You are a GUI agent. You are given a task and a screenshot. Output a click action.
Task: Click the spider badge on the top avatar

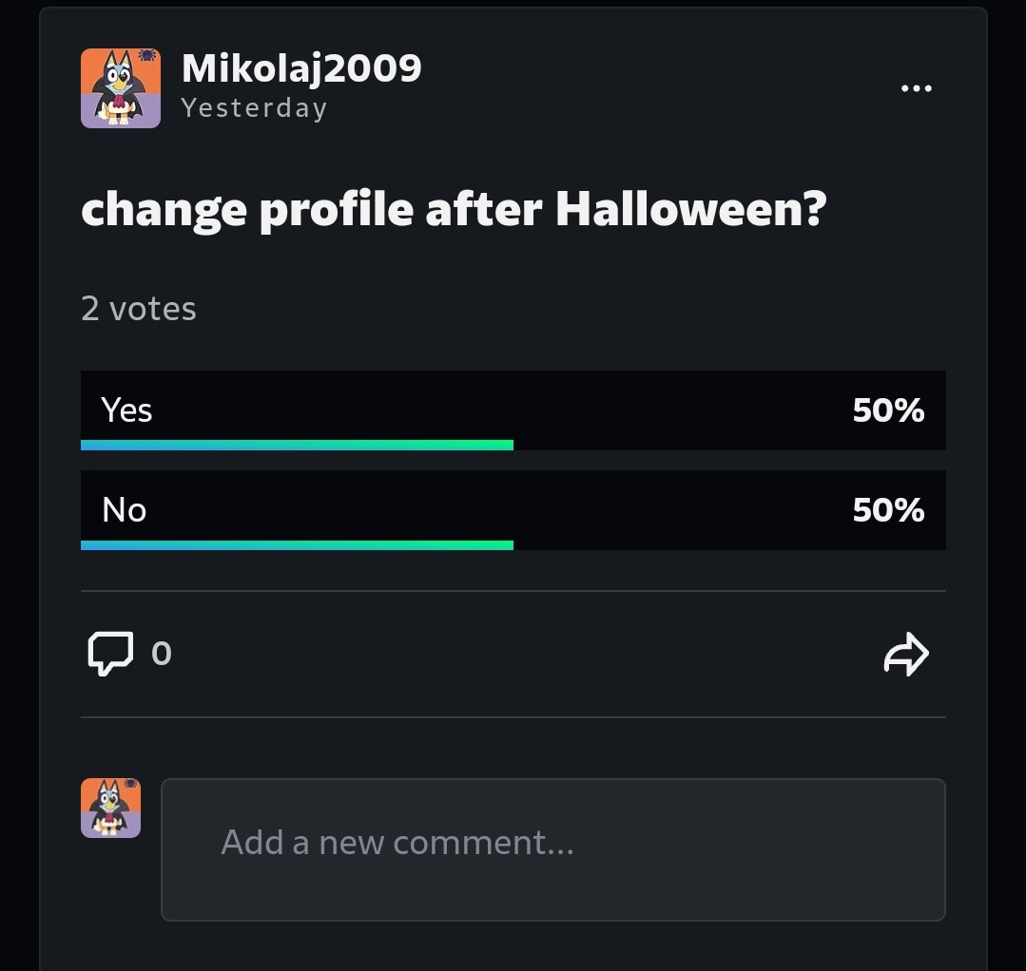148,55
